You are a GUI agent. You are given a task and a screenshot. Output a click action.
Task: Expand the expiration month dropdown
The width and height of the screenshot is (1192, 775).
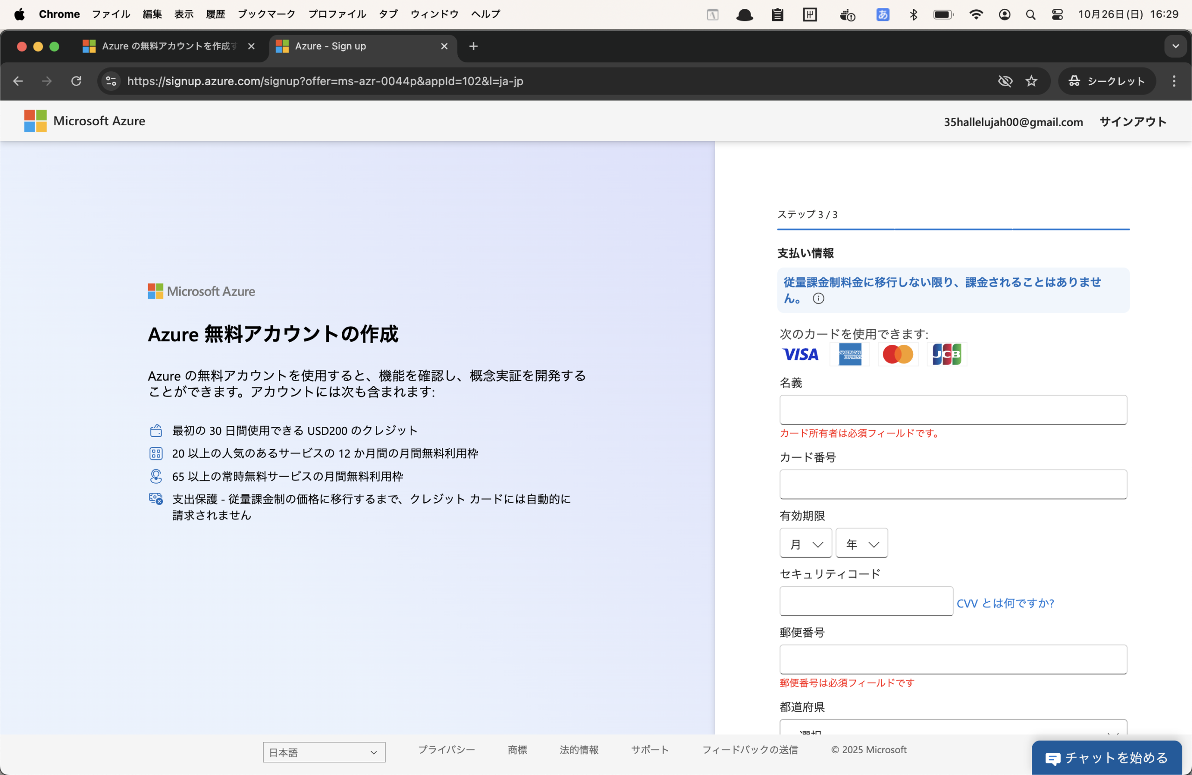coord(806,544)
